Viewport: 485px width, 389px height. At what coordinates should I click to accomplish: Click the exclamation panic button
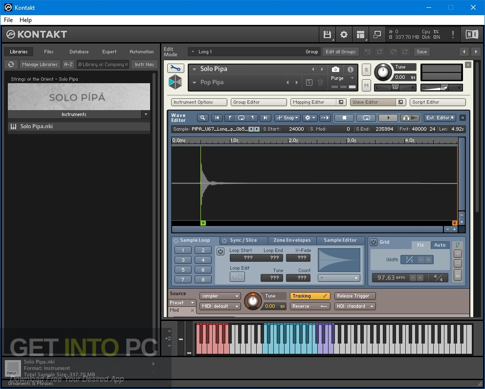[453, 34]
